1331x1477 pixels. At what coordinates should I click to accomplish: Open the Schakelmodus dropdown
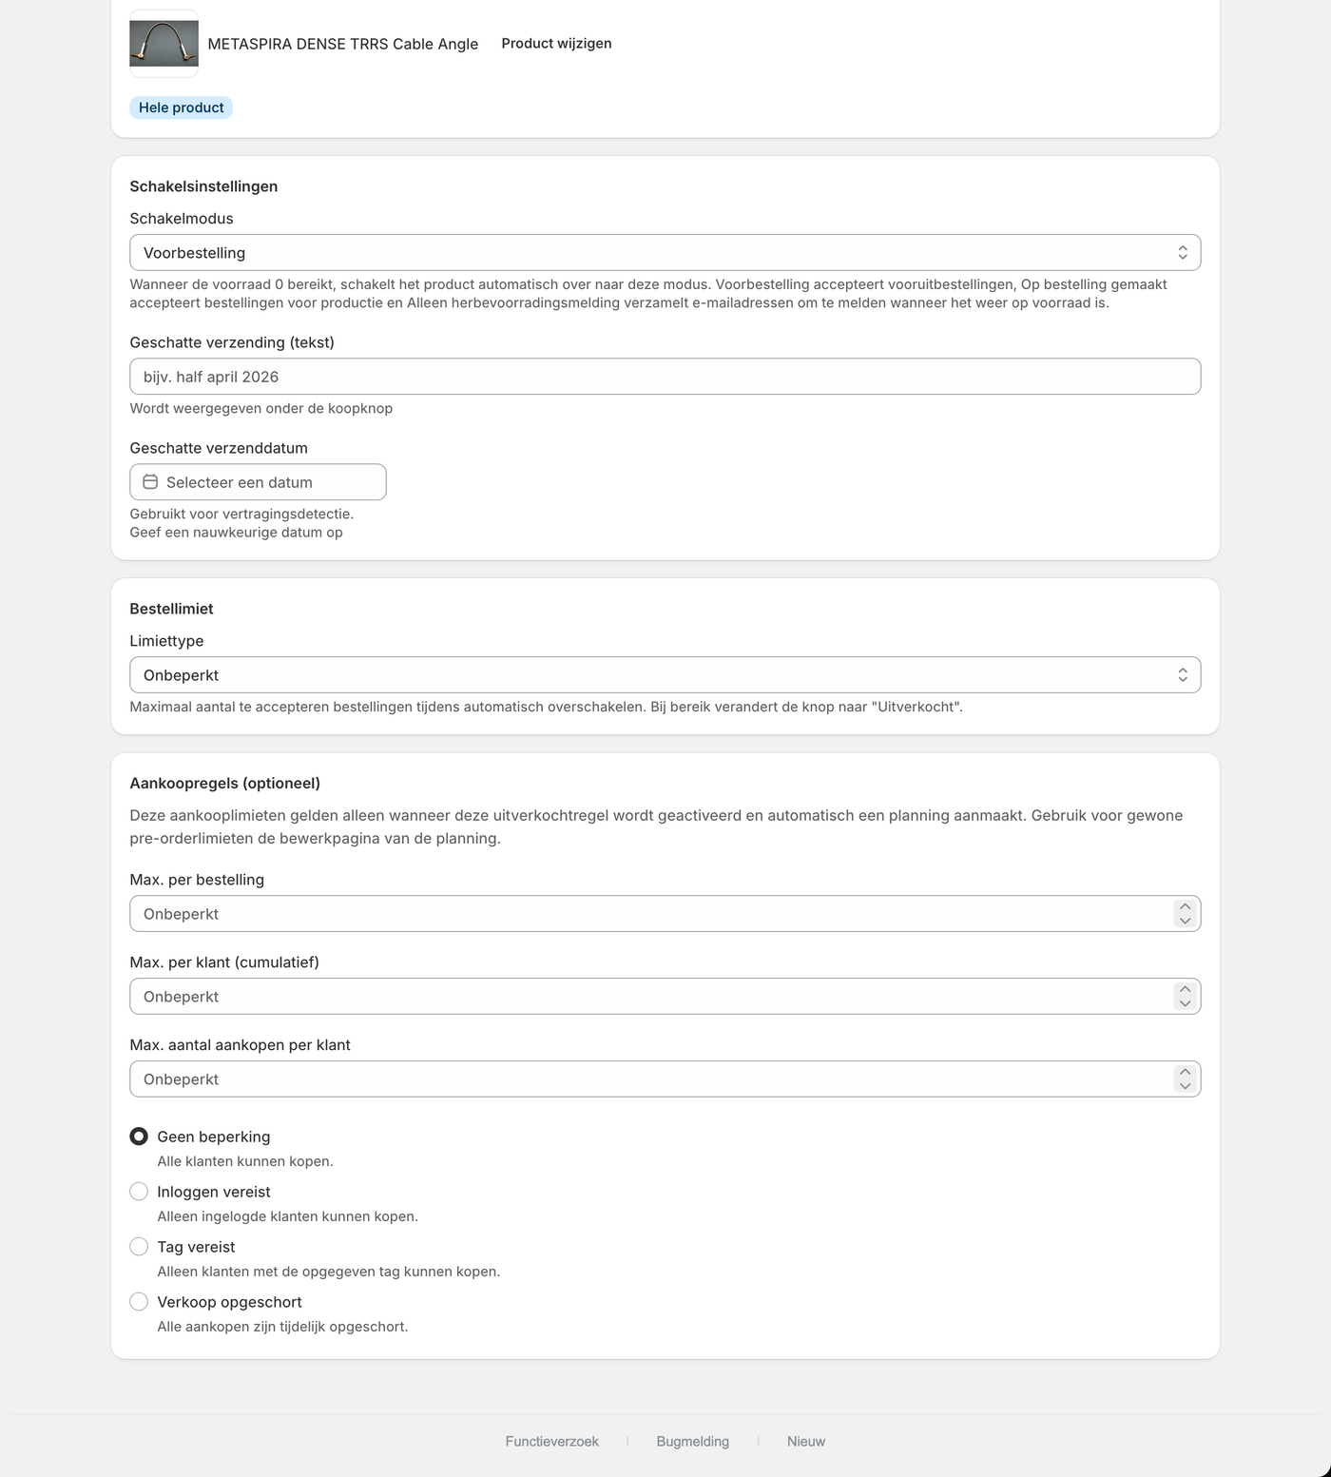(x=665, y=253)
